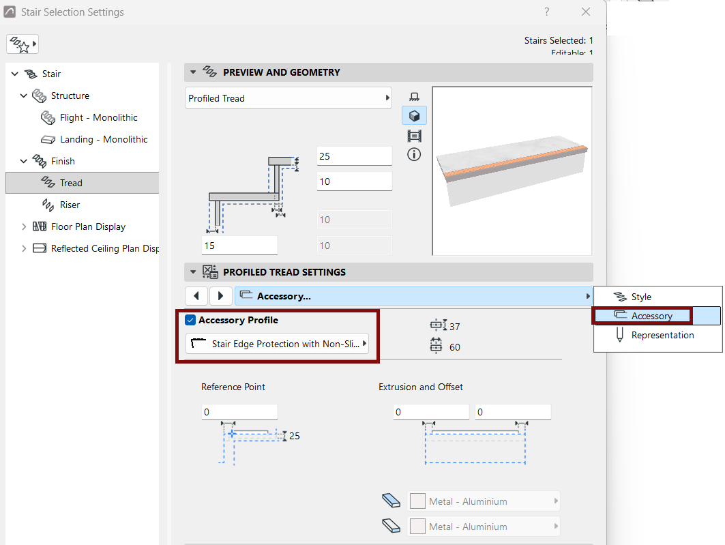Collapse the Profiled Tread Settings panel
This screenshot has height=545, width=725.
pyautogui.click(x=193, y=271)
